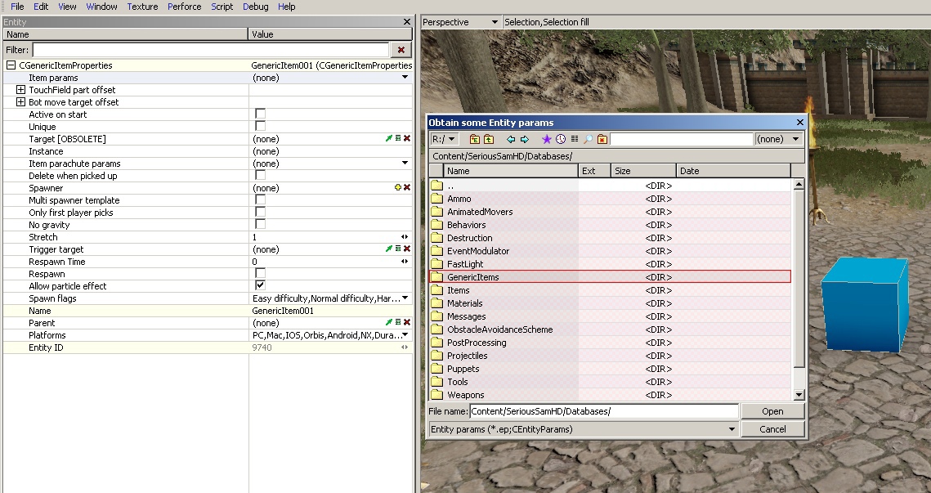Screen dimensions: 931x493
Task: Enable No gravity checkbox
Action: (x=260, y=225)
